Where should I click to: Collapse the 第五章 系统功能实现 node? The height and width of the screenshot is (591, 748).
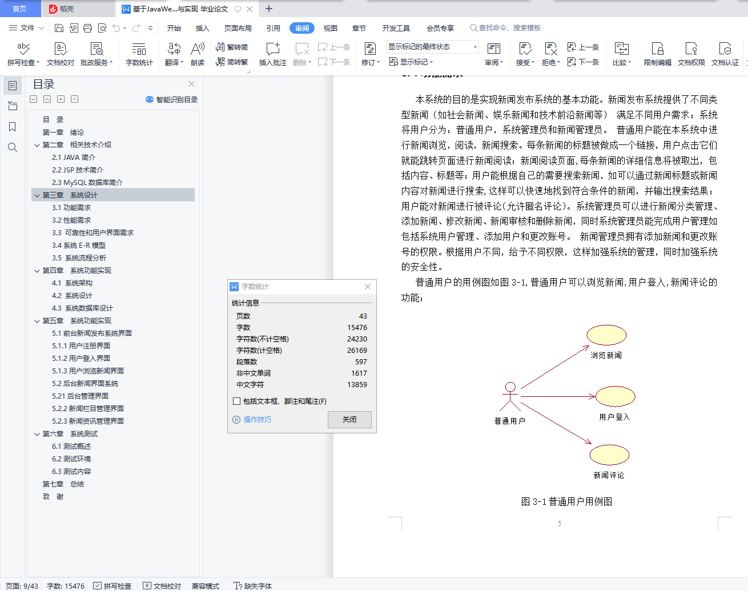(37, 321)
